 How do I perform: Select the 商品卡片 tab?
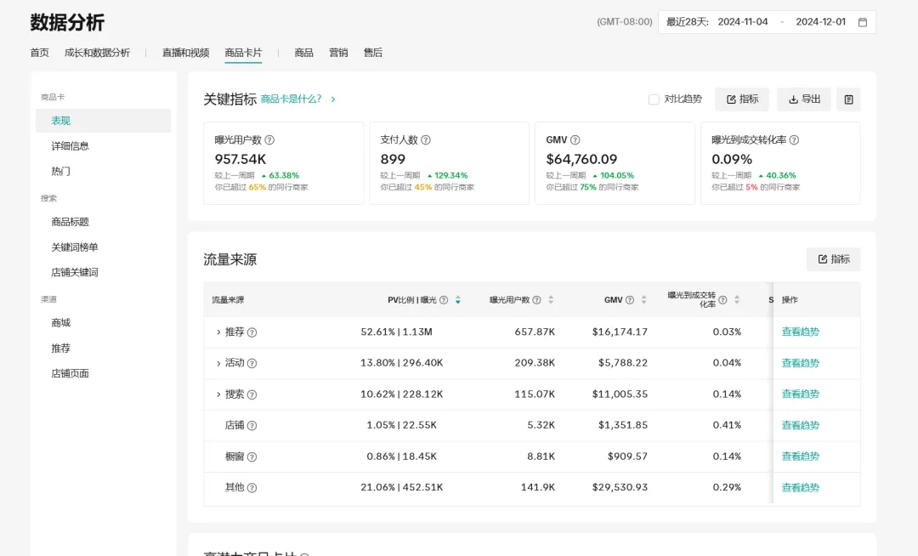pos(244,53)
